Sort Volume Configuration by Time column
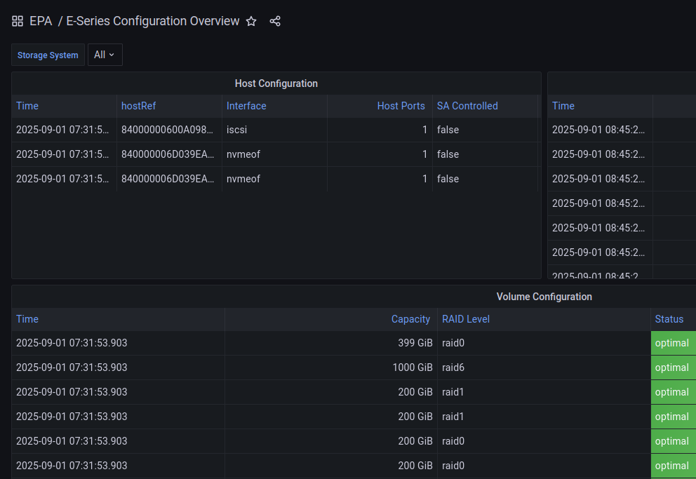696x479 pixels. click(x=27, y=319)
